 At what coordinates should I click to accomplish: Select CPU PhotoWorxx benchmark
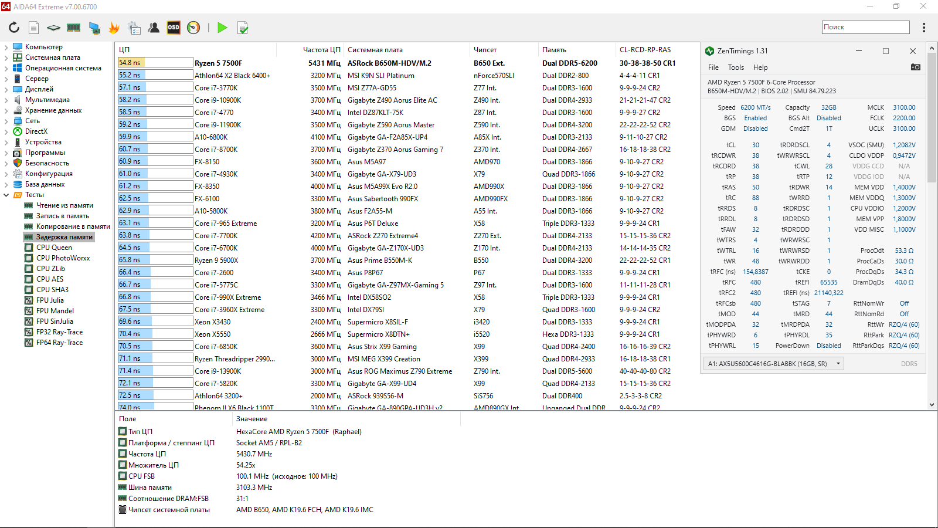(x=63, y=258)
